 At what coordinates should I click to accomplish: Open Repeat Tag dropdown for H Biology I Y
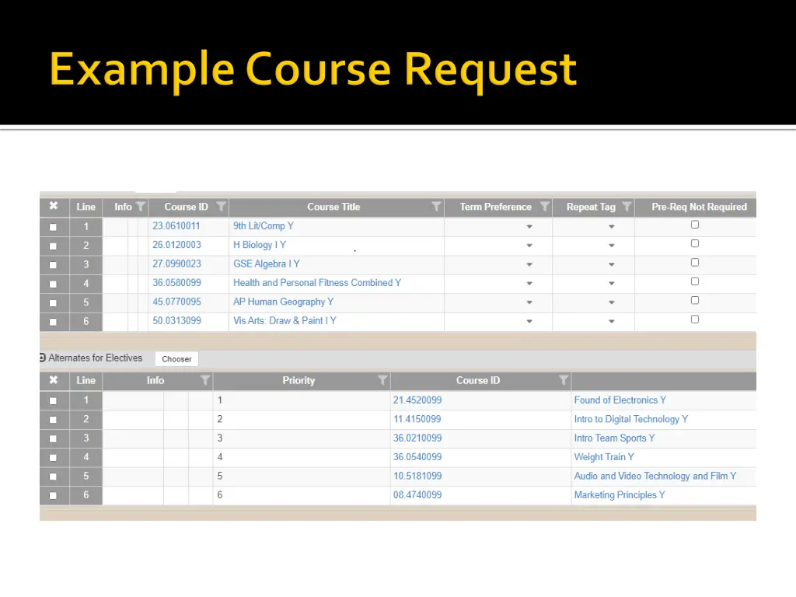pos(611,245)
